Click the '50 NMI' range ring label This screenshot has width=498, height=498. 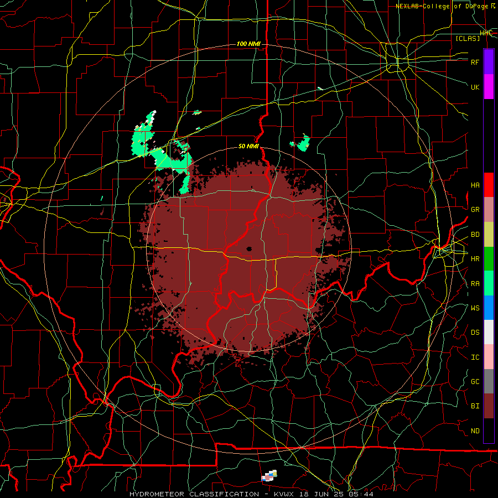tap(248, 146)
